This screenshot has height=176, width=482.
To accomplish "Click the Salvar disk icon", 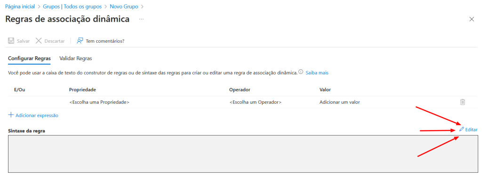I will pos(11,41).
